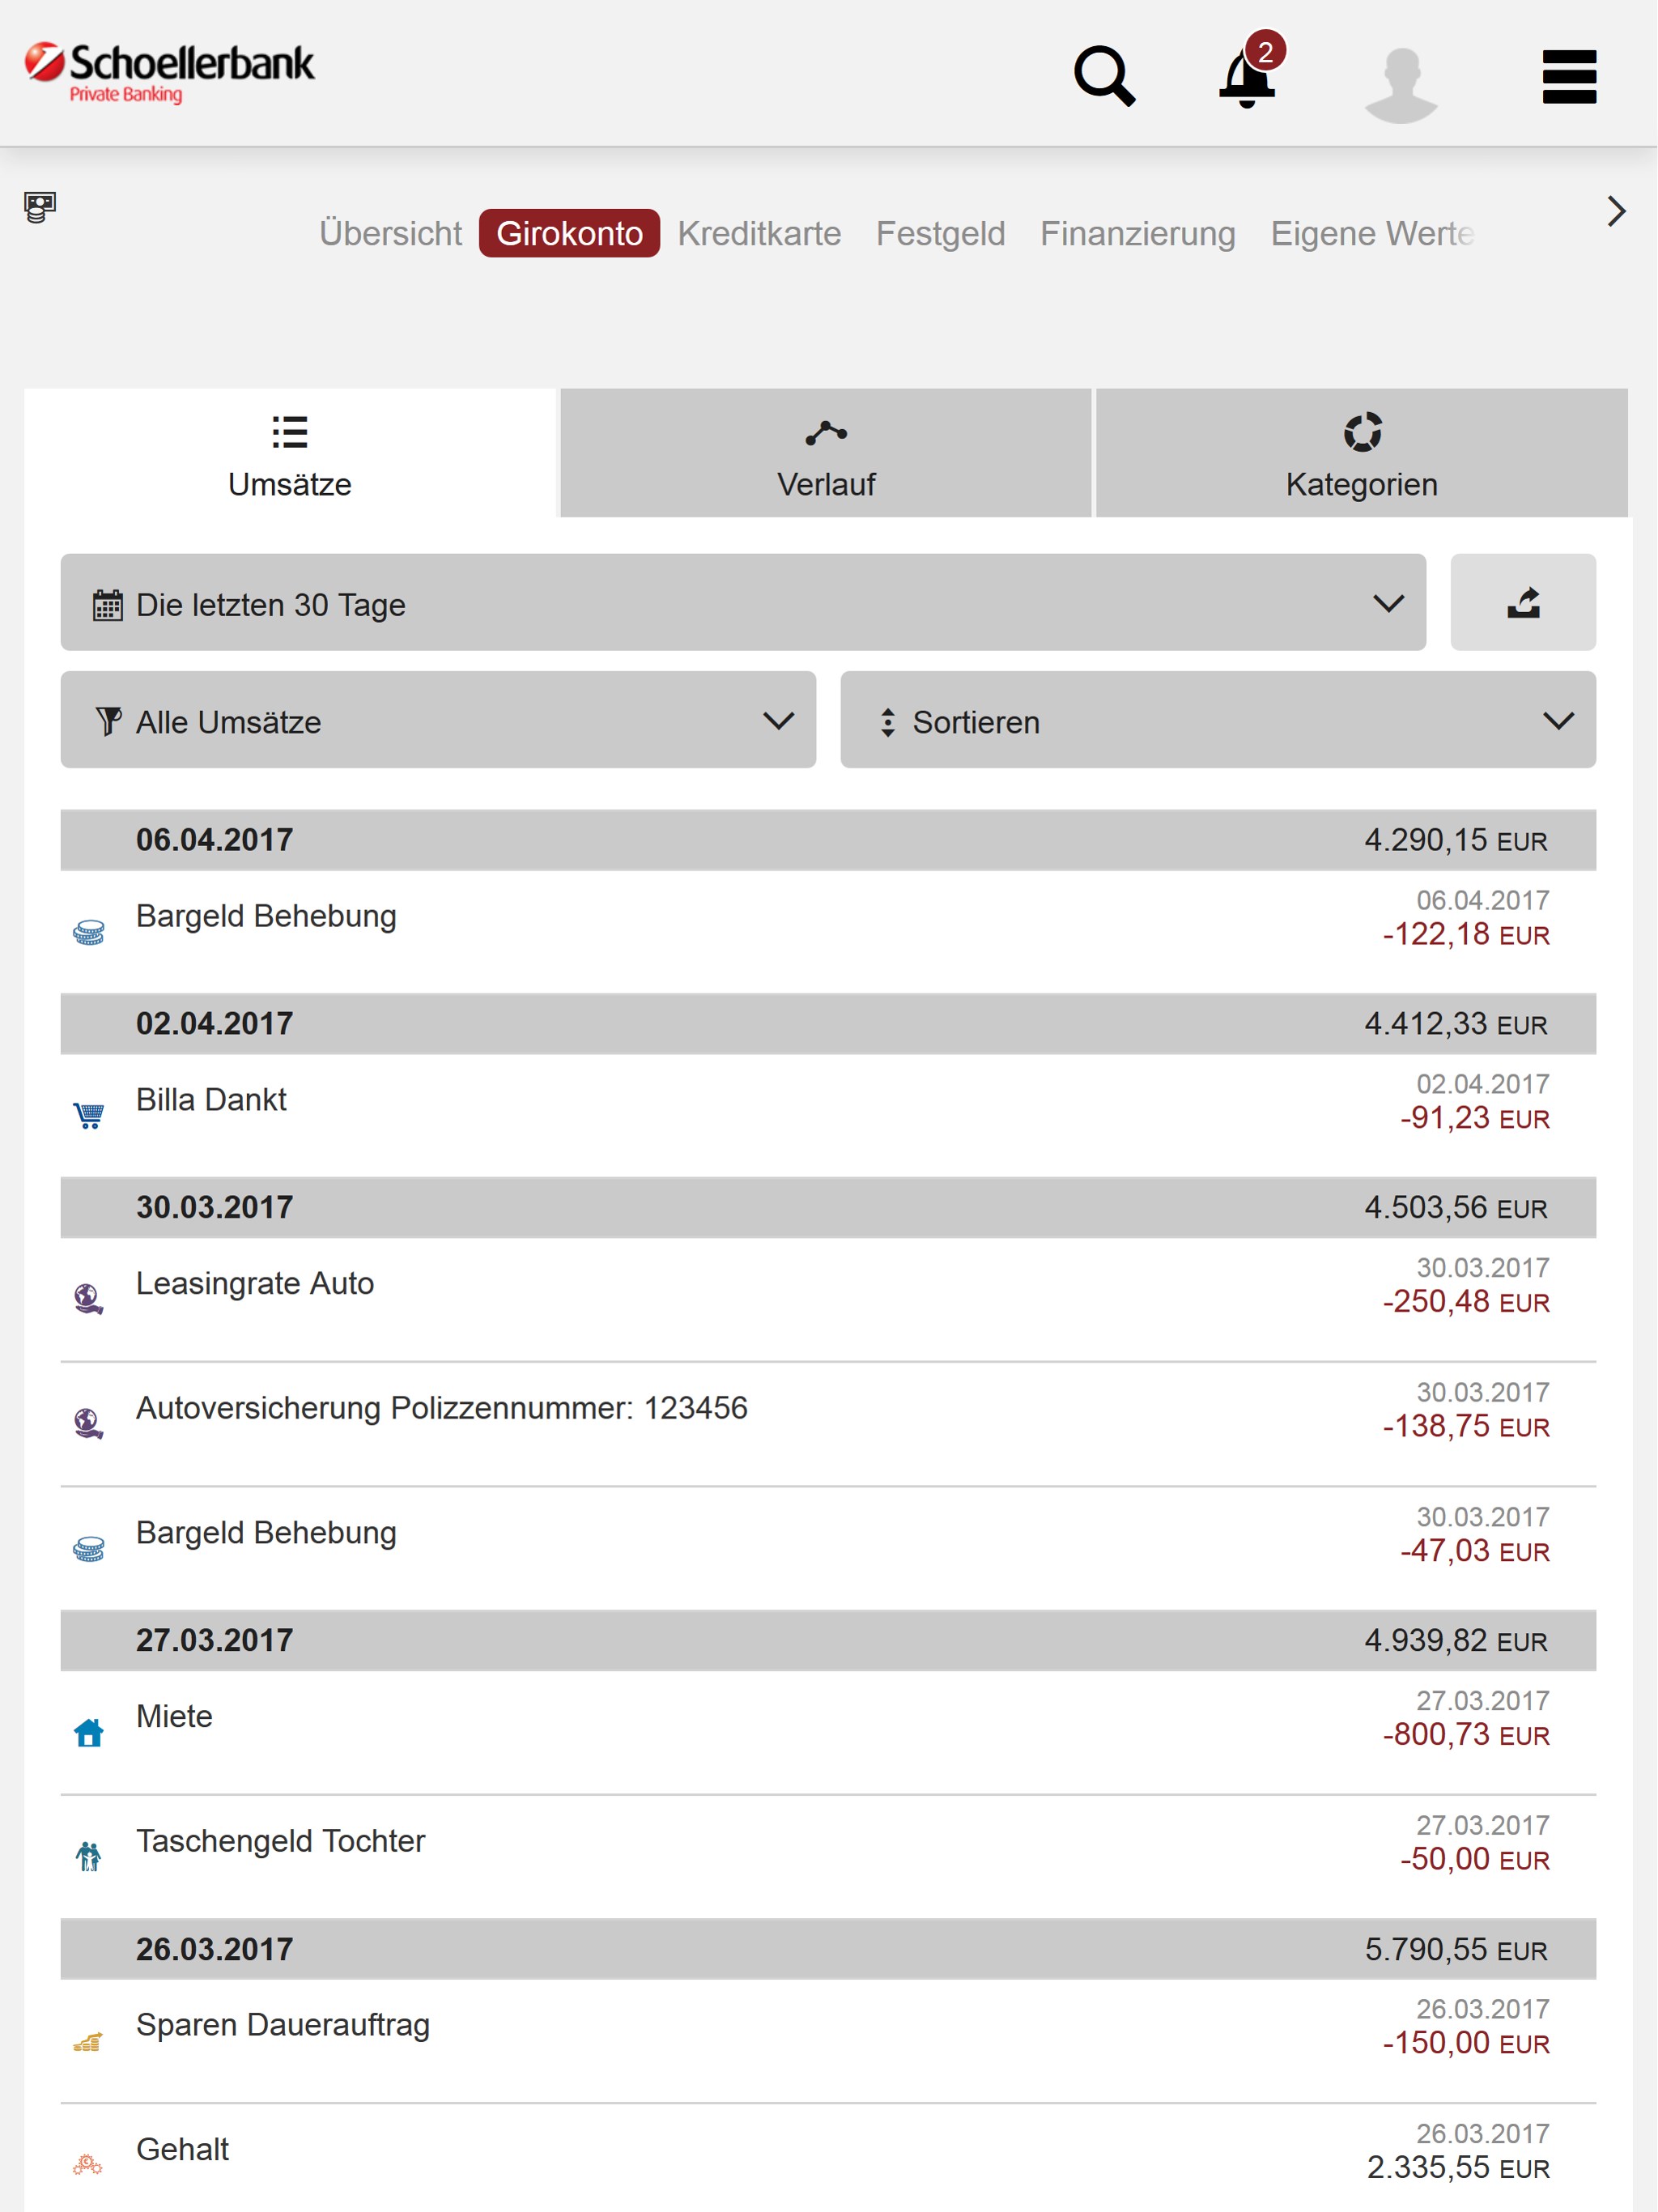
Task: Switch to the Verlauf tab
Action: click(x=826, y=455)
